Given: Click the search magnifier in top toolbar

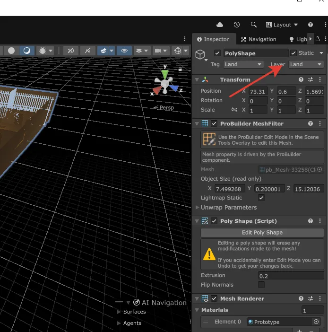Looking at the screenshot, I should 254,25.
